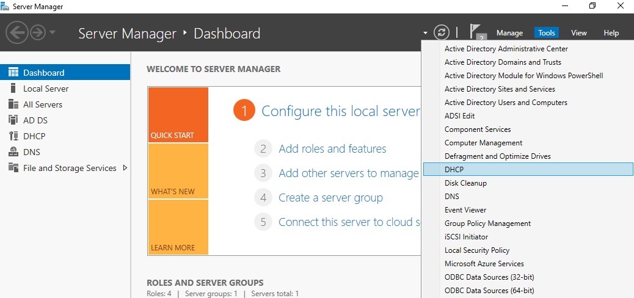Click Add other servers to manage
Screen dimensions: 634x298
pyautogui.click(x=349, y=173)
